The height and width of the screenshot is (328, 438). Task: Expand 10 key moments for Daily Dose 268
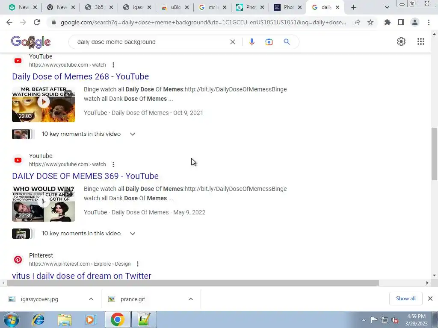[x=133, y=134]
